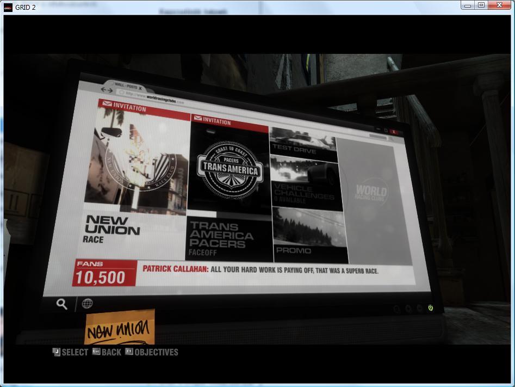Click the Patrick Callahan message text
The width and height of the screenshot is (515, 387).
click(260, 270)
